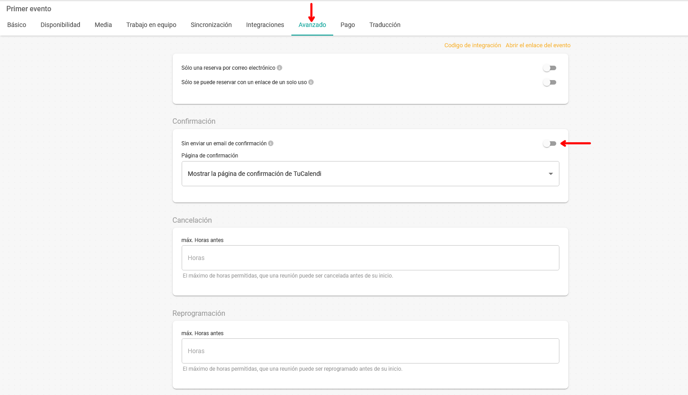The image size is (688, 395).
Task: Open the Disponibilidad tab
Action: point(60,25)
